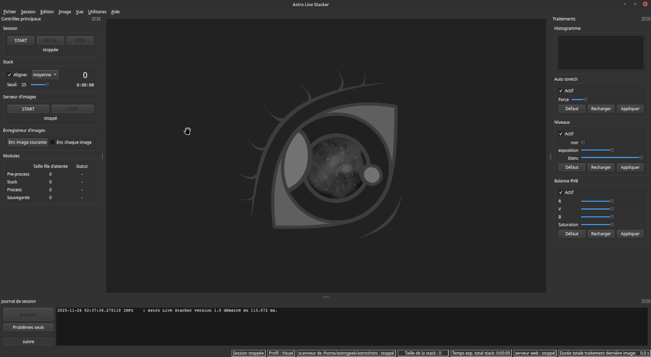This screenshot has height=357, width=651.
Task: Adjust the Saturation slider
Action: [x=611, y=224]
